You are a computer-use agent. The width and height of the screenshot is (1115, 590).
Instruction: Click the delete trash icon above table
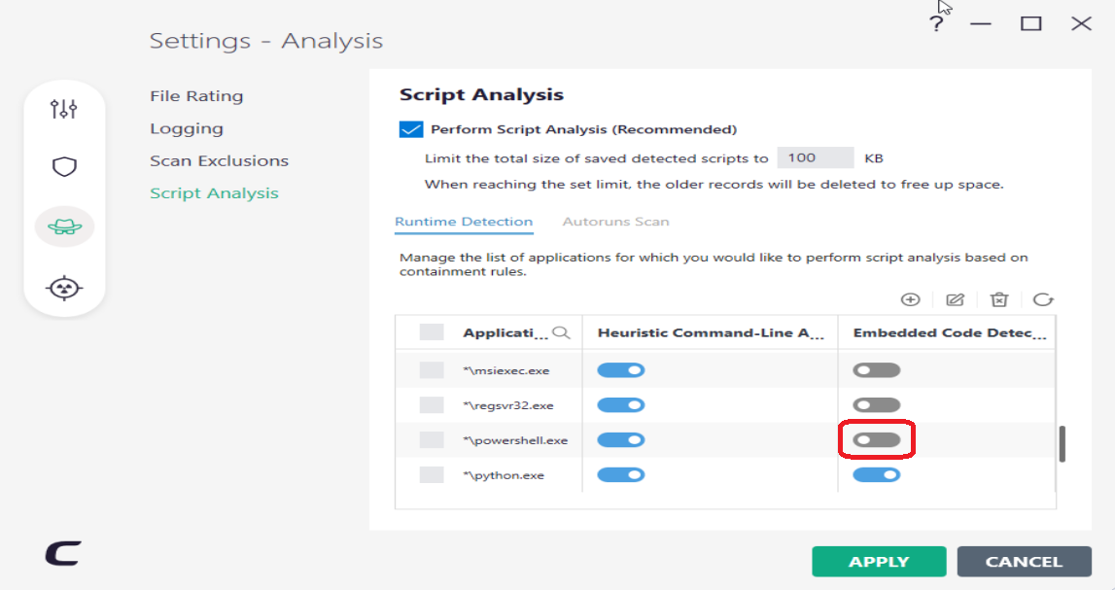pyautogui.click(x=998, y=300)
